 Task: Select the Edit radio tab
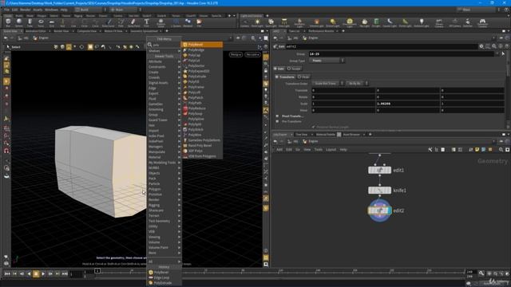click(279, 69)
